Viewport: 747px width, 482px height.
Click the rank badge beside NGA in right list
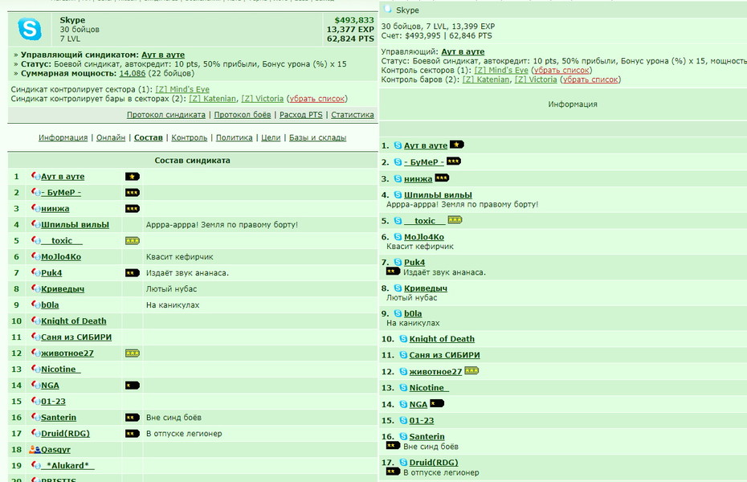[437, 403]
